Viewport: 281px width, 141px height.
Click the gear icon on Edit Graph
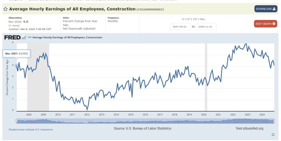(274, 24)
